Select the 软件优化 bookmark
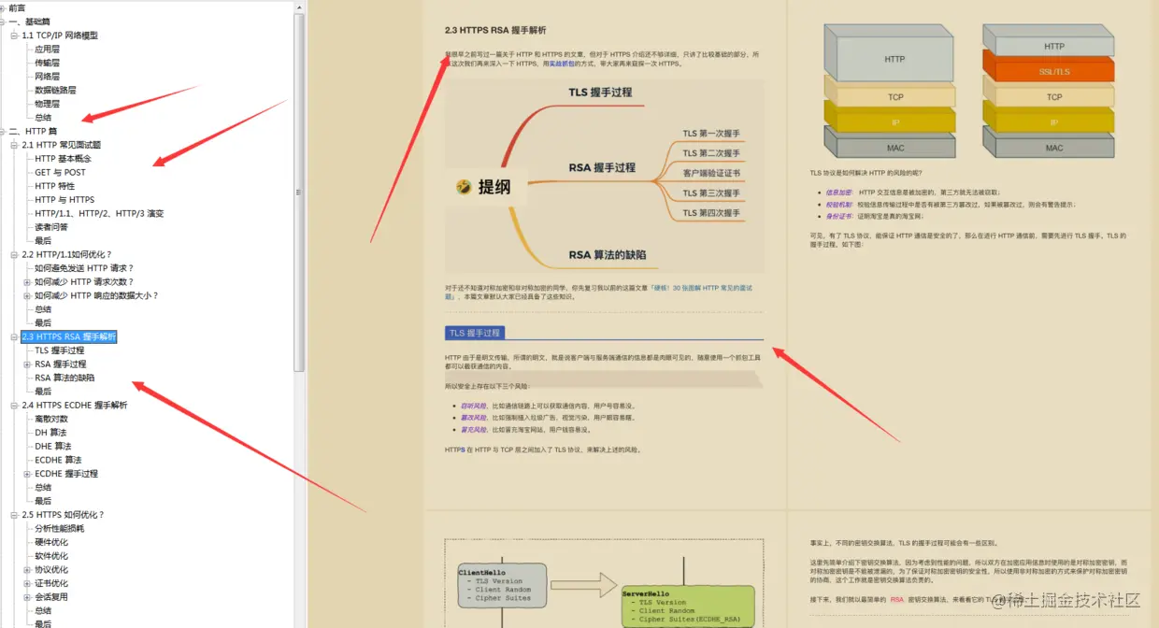 (51, 556)
